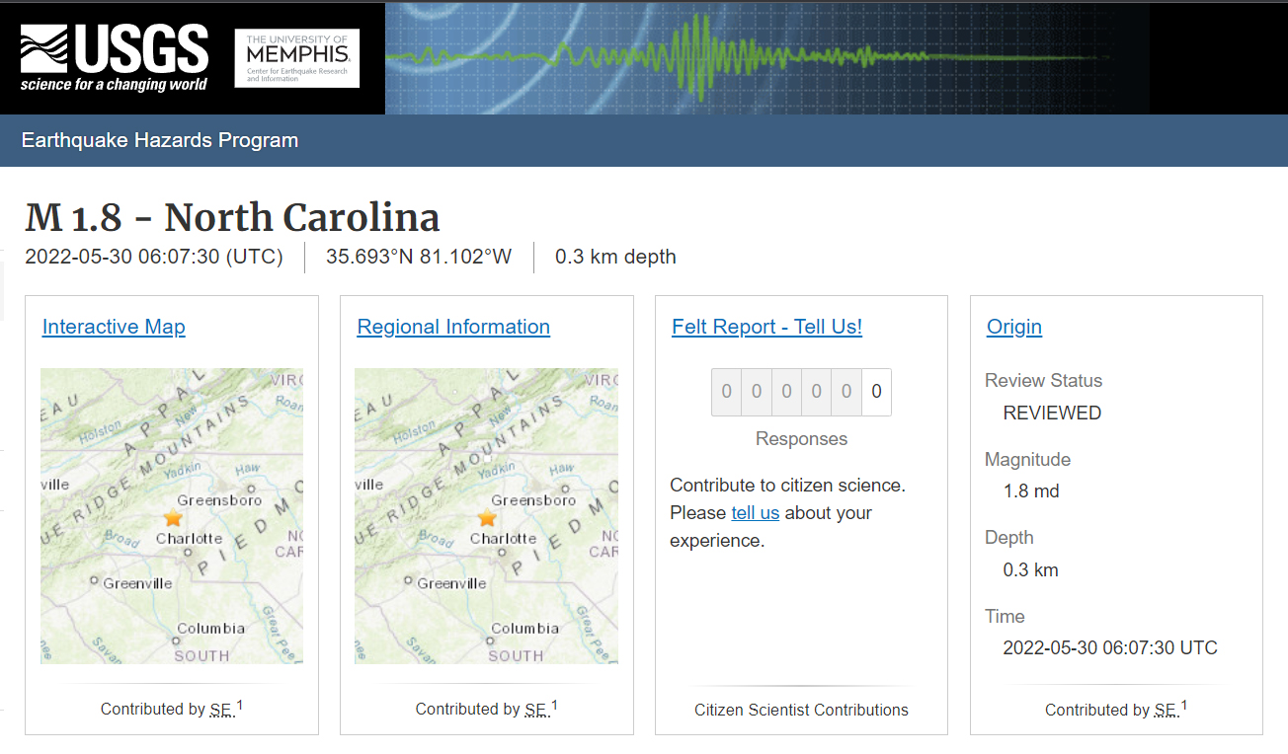
Task: Open the Origin details link
Action: (1013, 327)
